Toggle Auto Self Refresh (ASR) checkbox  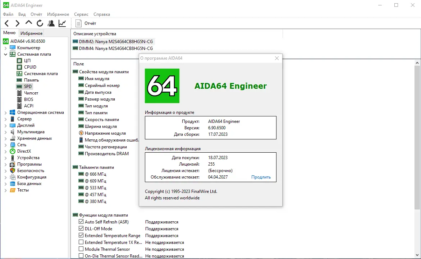pyautogui.click(x=81, y=222)
